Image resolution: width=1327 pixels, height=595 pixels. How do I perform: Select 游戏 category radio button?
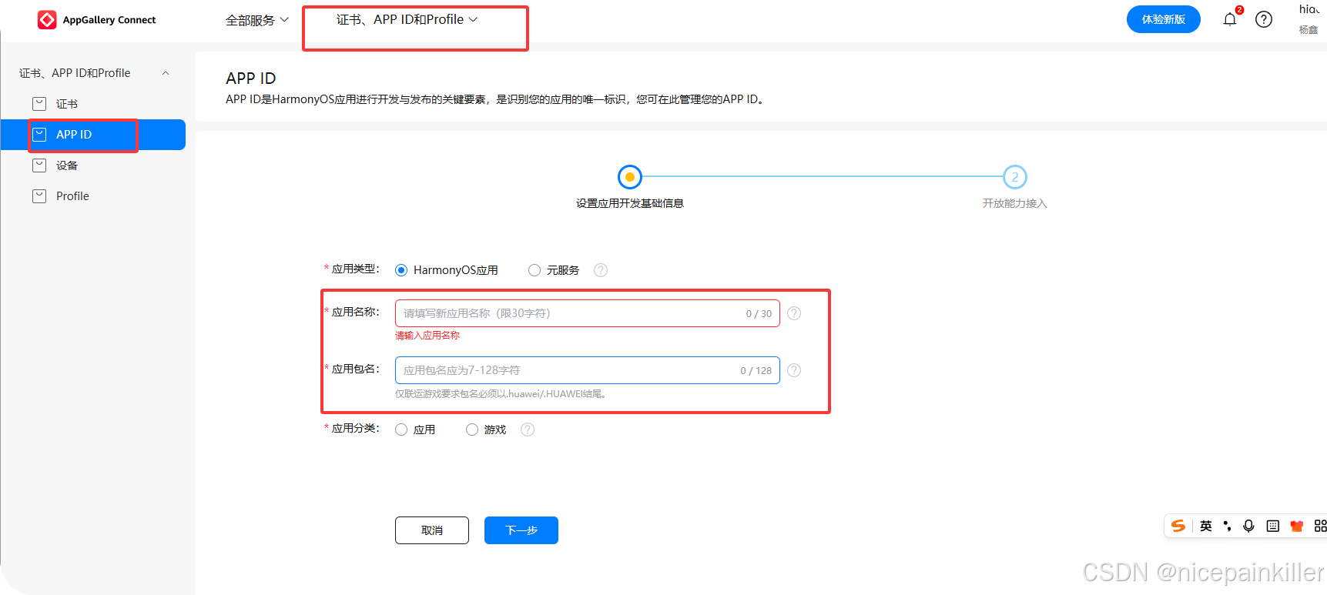pos(472,430)
